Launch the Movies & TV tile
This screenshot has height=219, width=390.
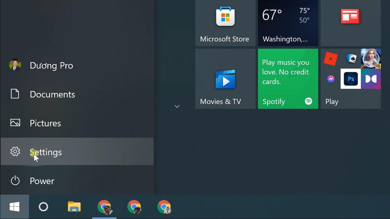[x=225, y=79]
